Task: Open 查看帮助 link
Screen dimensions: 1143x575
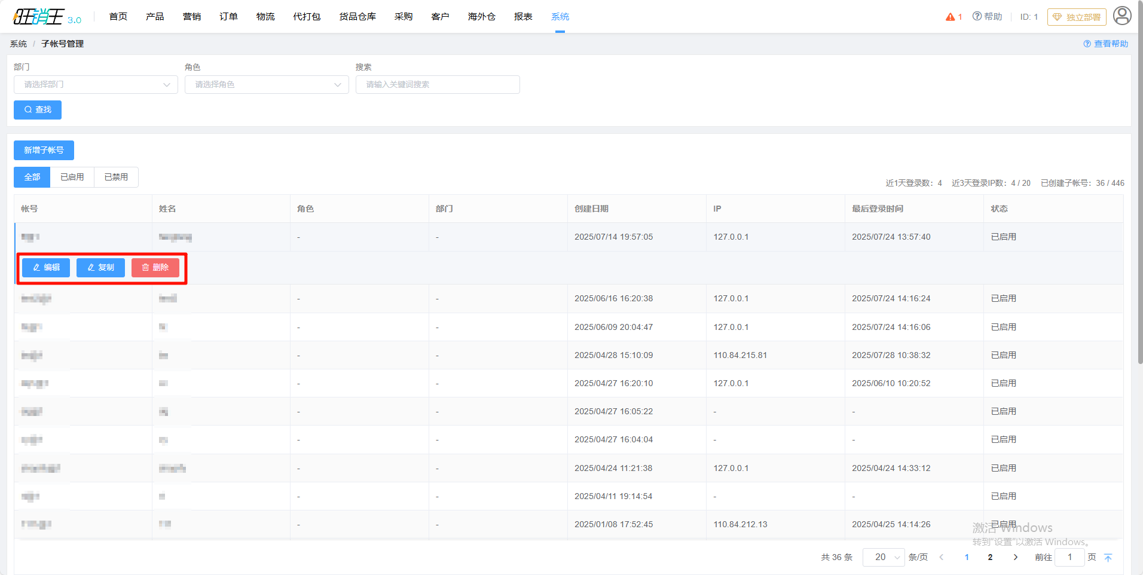Action: point(1106,44)
